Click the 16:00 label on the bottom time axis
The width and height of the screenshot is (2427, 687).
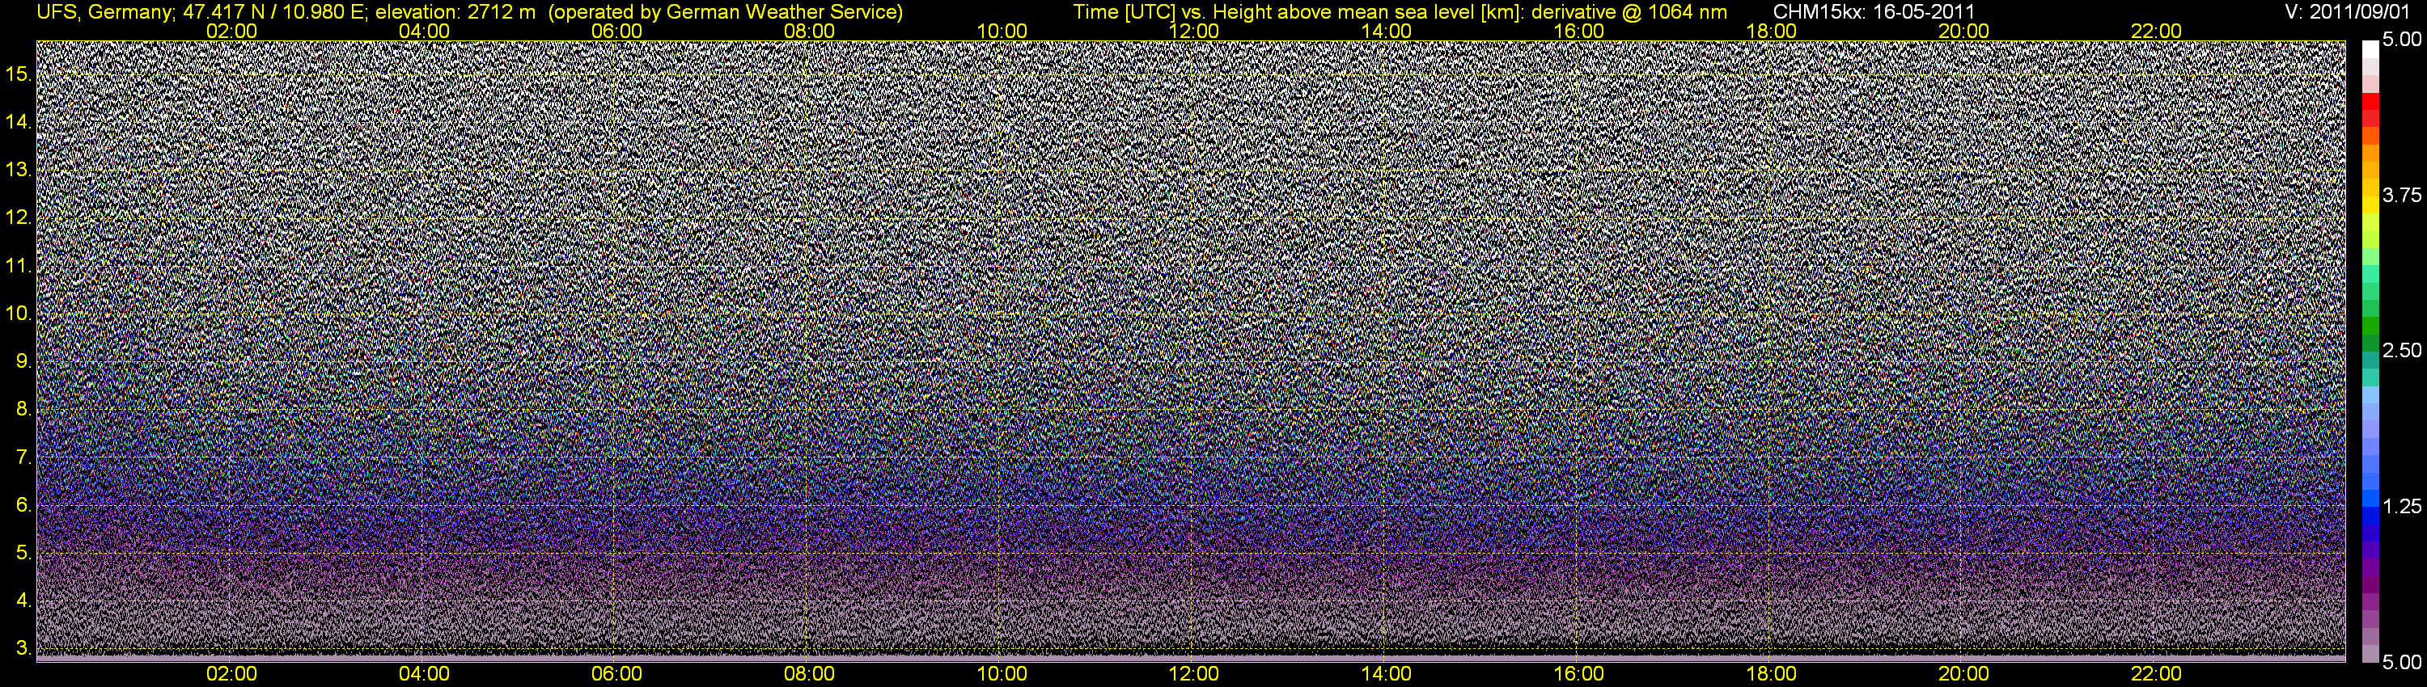coord(1579,674)
